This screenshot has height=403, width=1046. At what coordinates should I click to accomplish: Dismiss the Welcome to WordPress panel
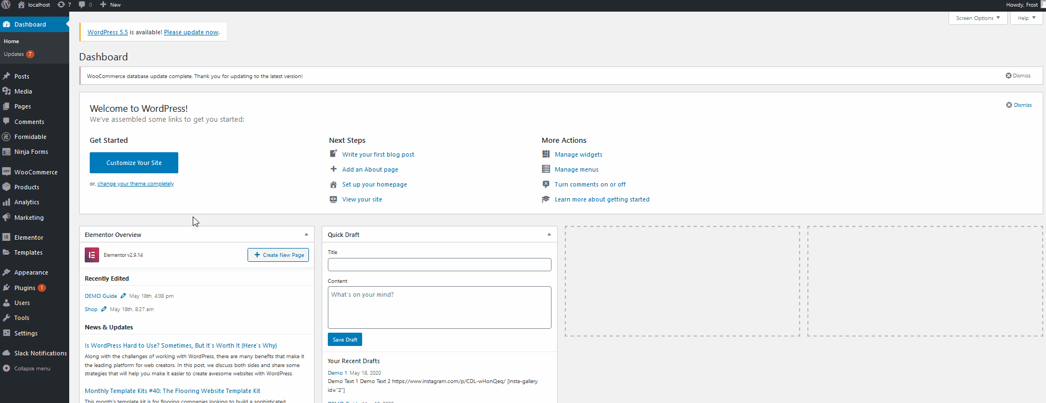tap(1019, 105)
